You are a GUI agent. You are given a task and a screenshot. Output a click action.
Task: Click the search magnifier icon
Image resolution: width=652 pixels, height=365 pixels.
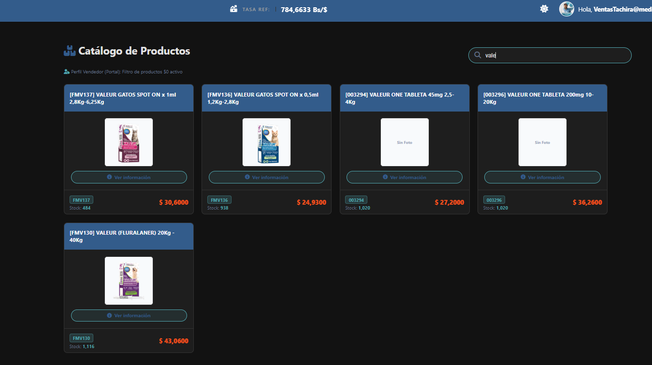point(478,55)
